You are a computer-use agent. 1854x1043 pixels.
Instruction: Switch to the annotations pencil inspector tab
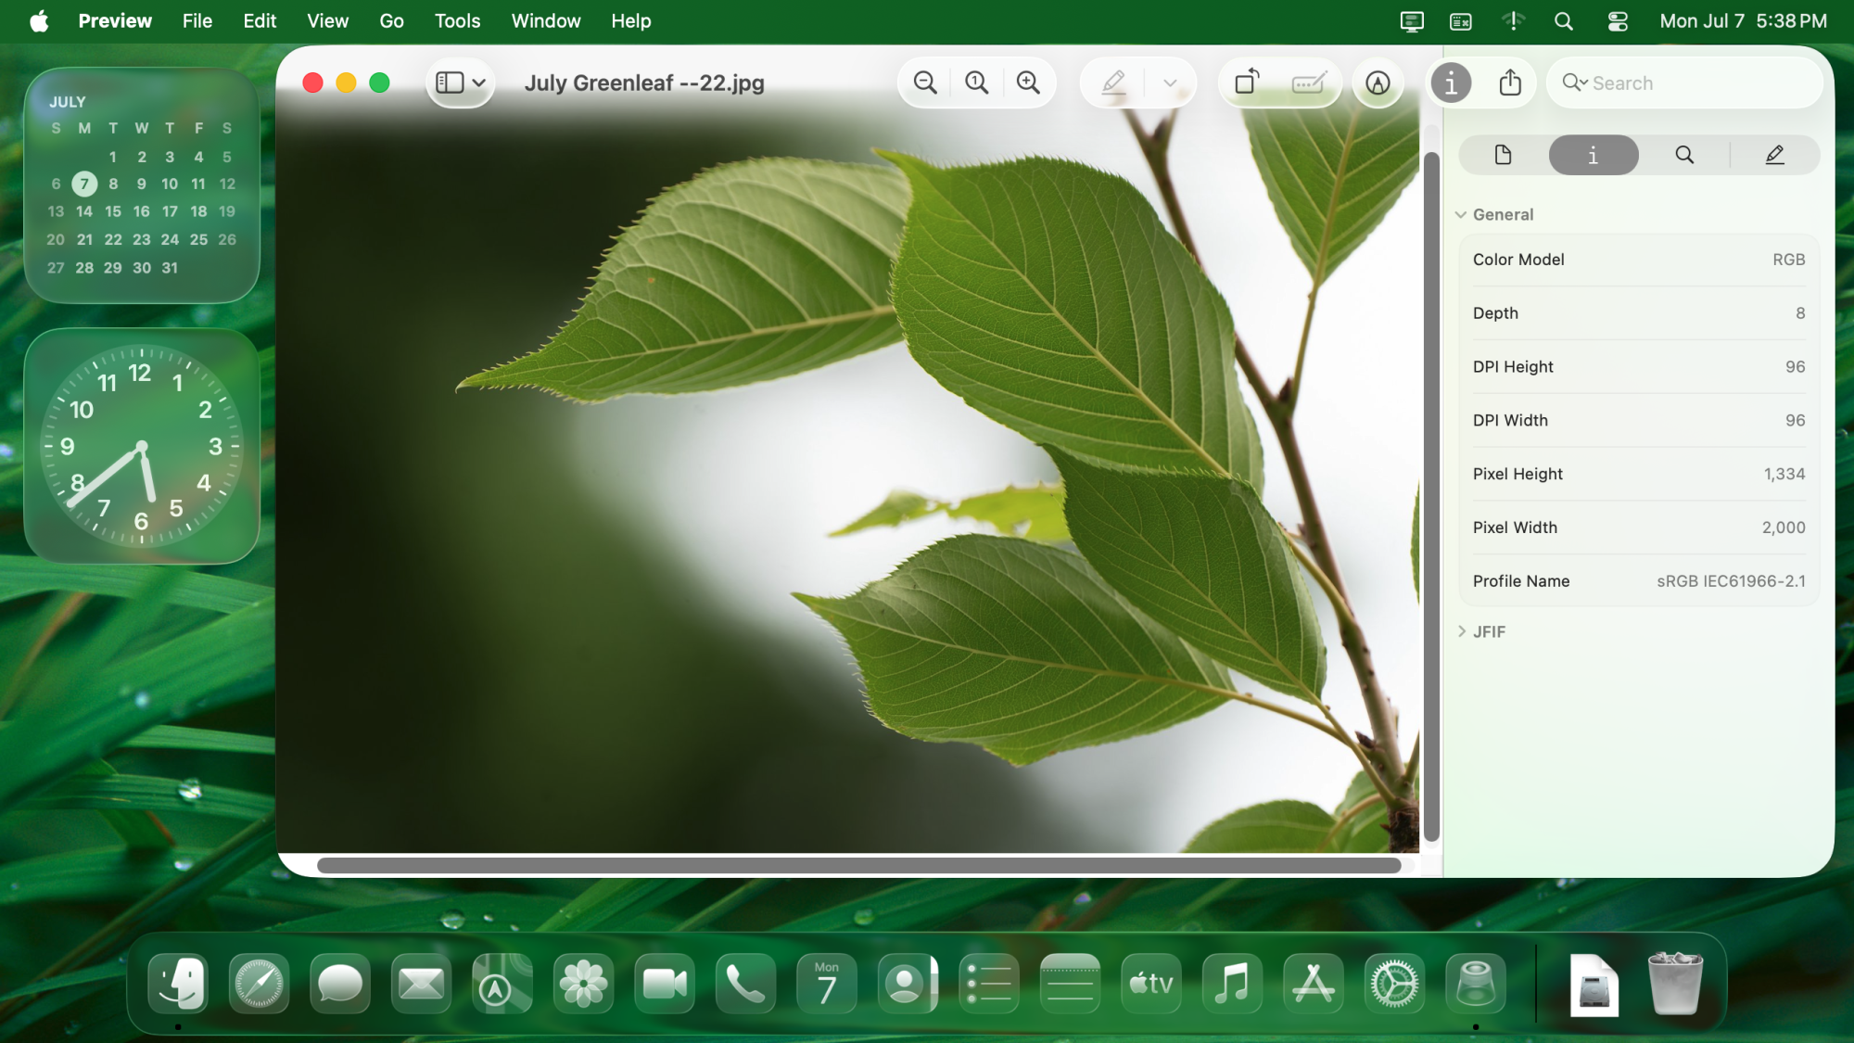click(x=1774, y=155)
